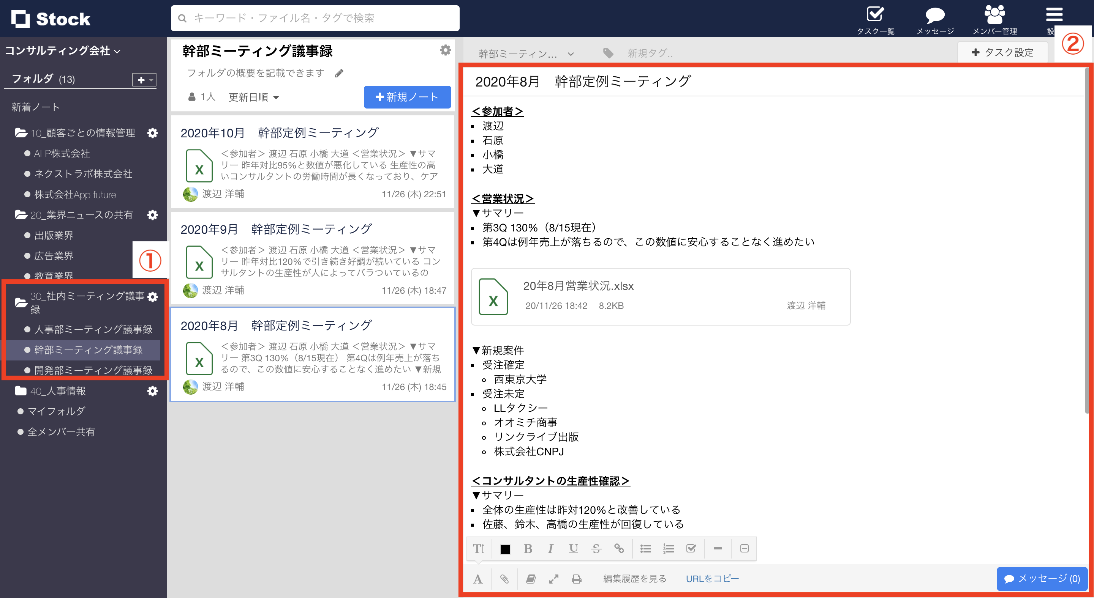Image resolution: width=1094 pixels, height=598 pixels.
Task: Collapse the 10_顧客ごとの情報管理 folder
Action: coord(21,133)
